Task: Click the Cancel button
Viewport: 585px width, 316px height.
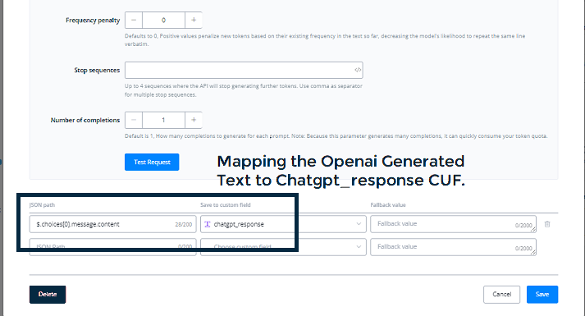Action: (x=501, y=295)
